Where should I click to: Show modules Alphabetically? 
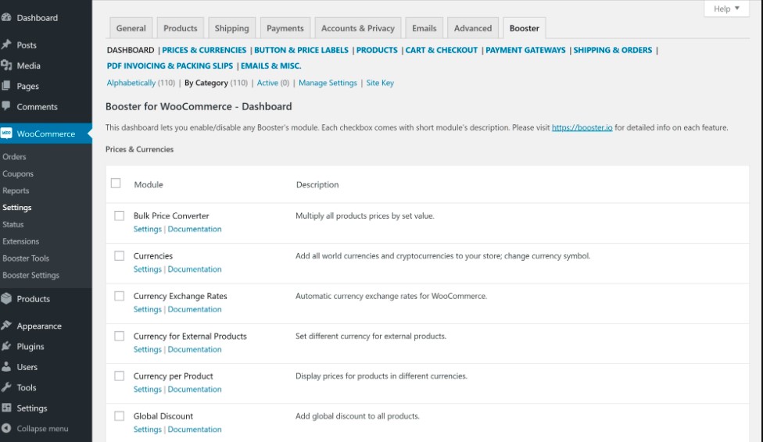point(131,83)
